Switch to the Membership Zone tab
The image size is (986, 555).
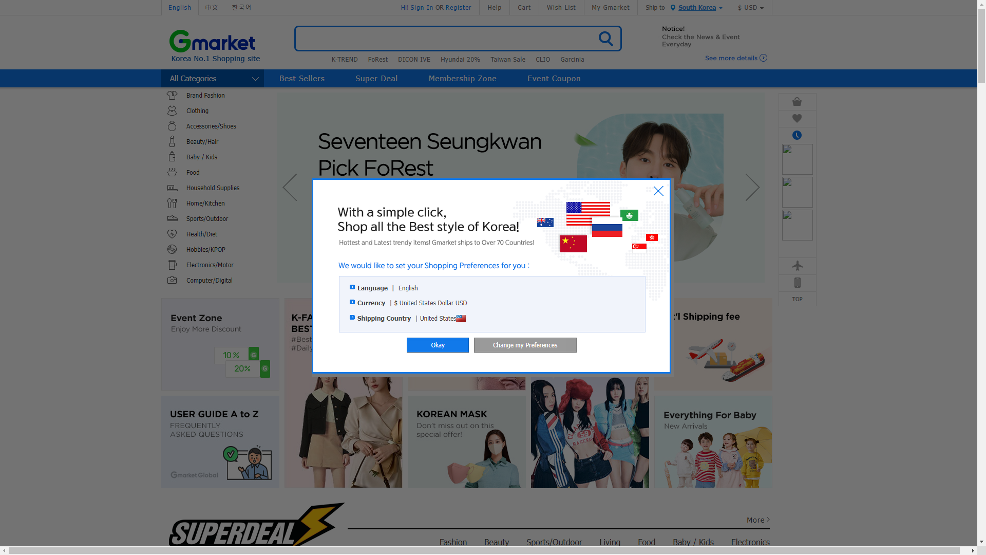pos(462,78)
